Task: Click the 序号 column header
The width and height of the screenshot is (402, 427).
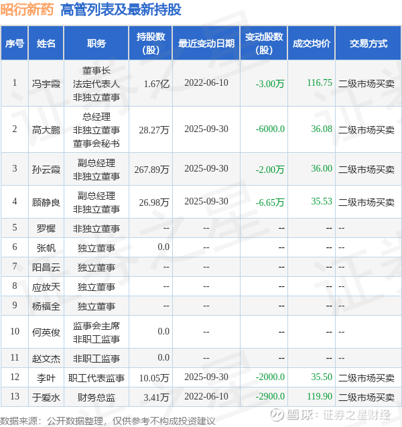Action: click(15, 44)
